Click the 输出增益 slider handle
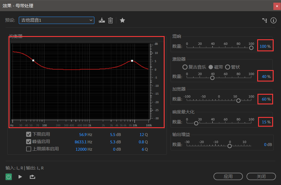The image size is (281, 185). (230, 146)
